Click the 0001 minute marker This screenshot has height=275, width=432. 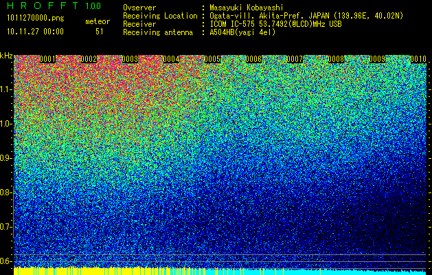pos(47,59)
